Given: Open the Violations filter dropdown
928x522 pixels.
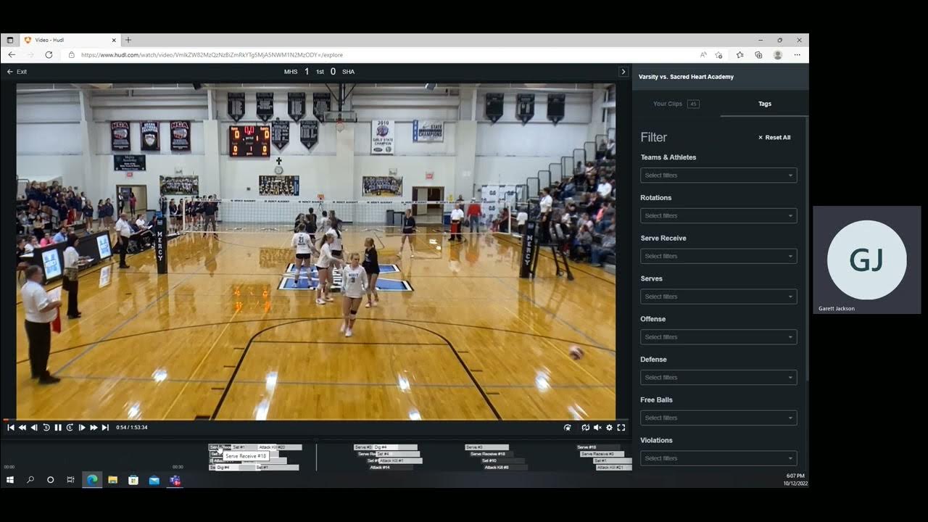Looking at the screenshot, I should coord(718,458).
